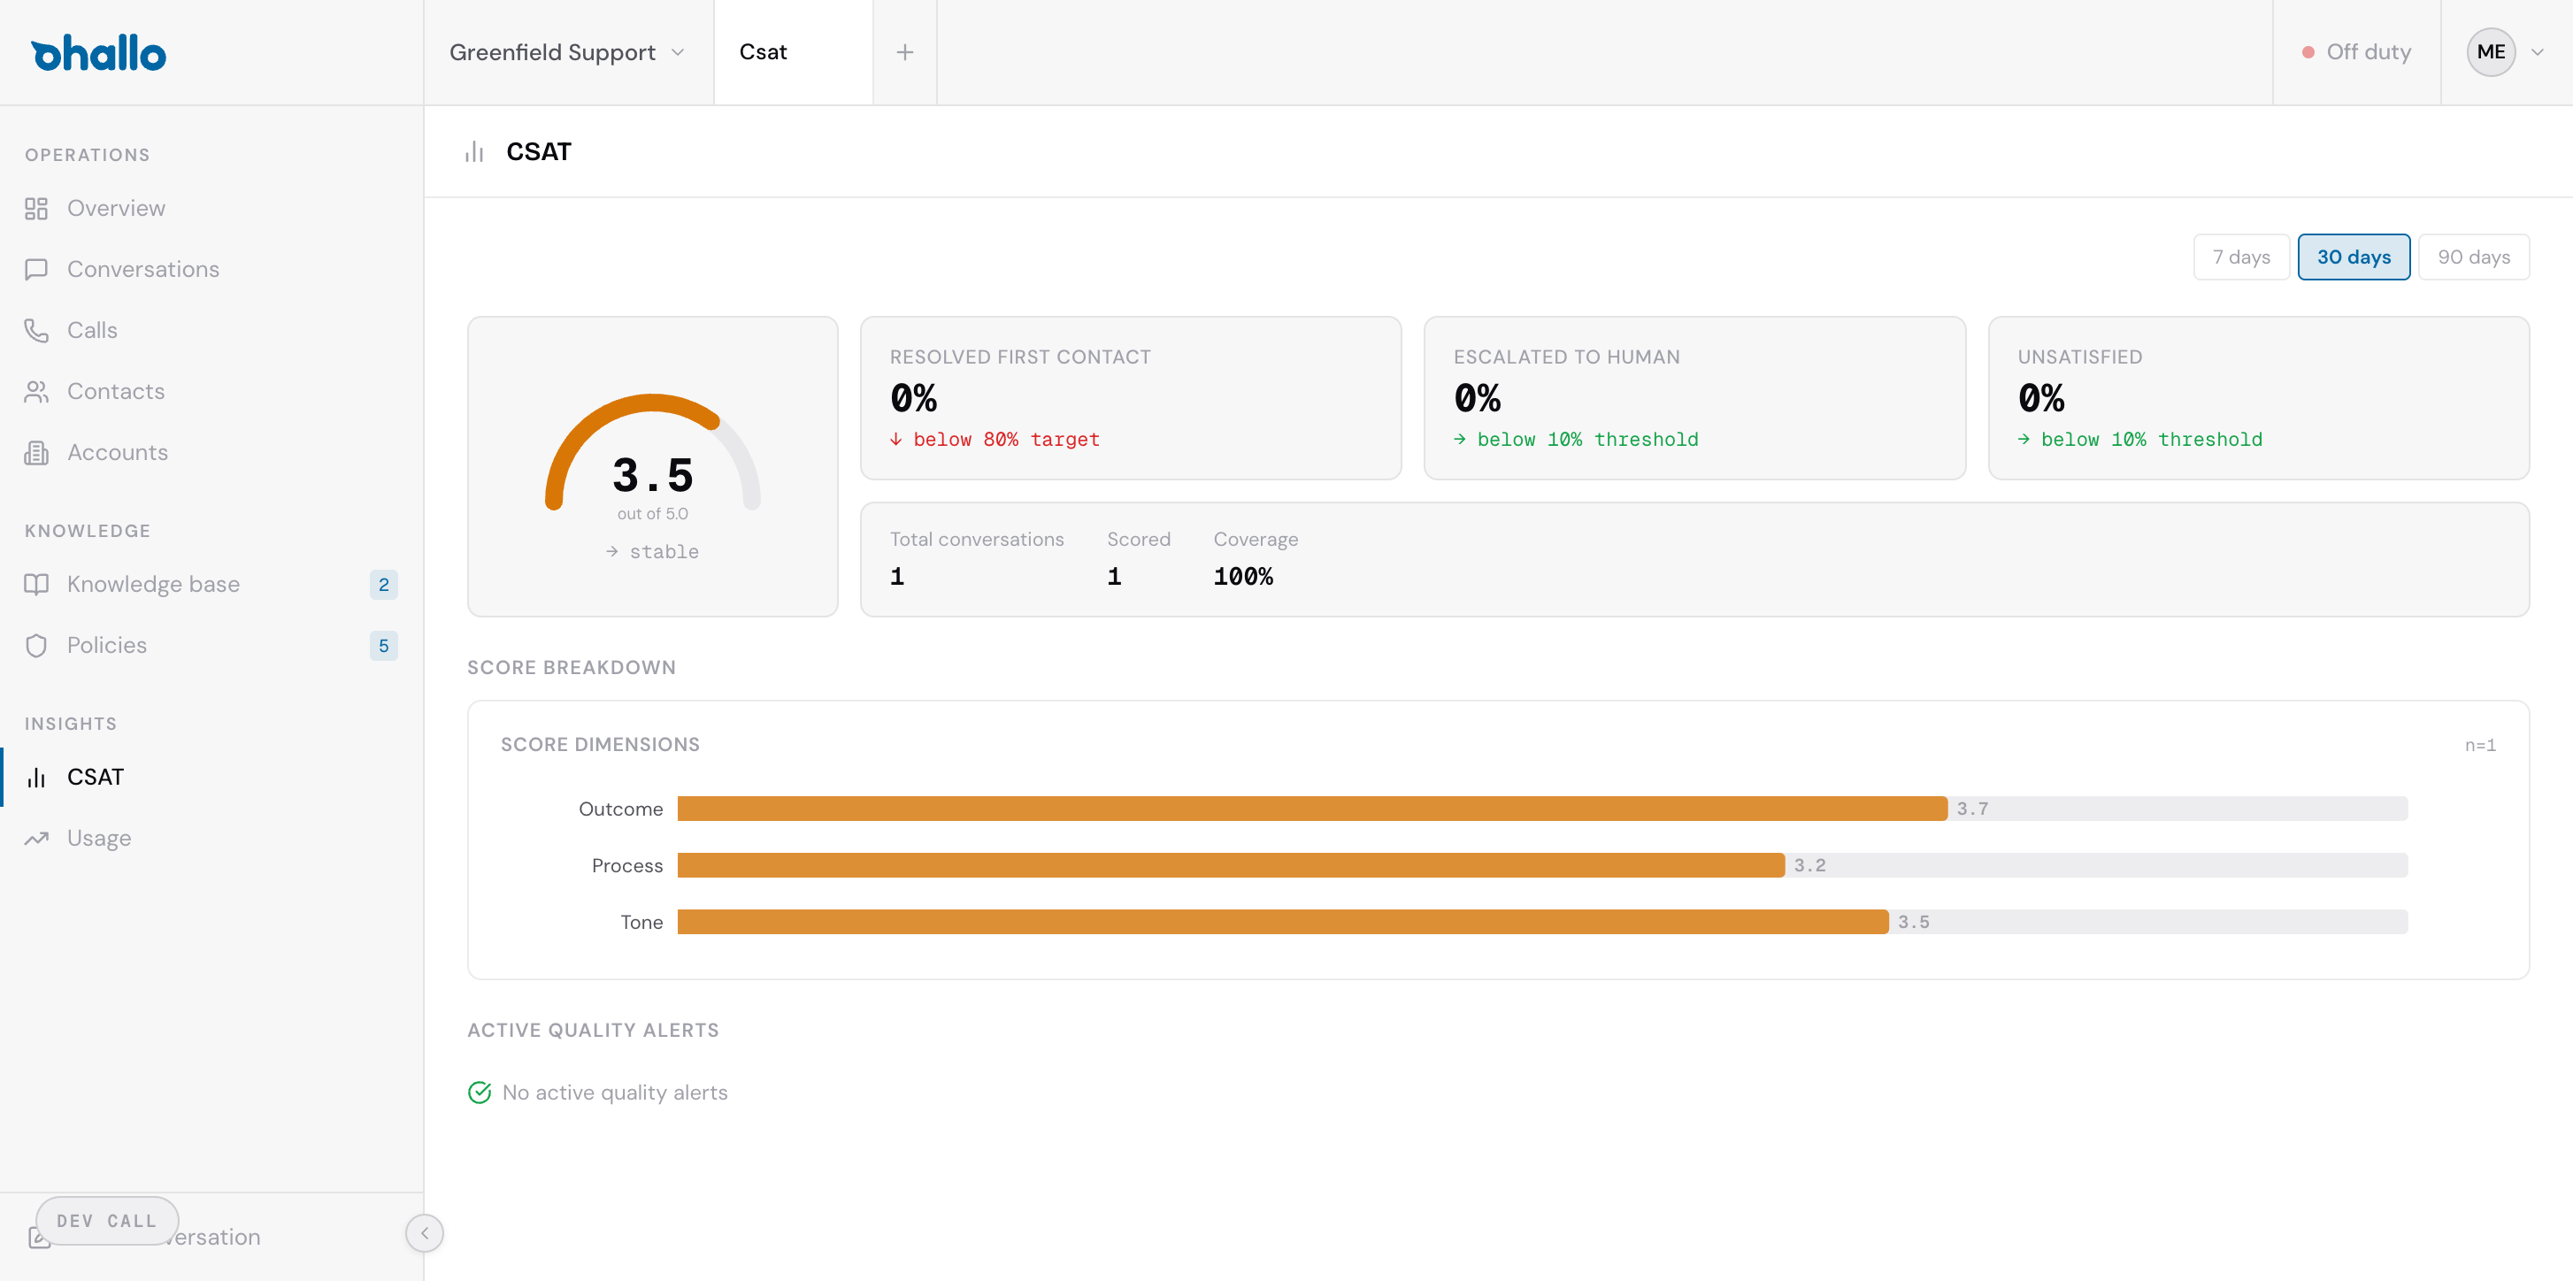Click the Accounts building icon

[36, 452]
